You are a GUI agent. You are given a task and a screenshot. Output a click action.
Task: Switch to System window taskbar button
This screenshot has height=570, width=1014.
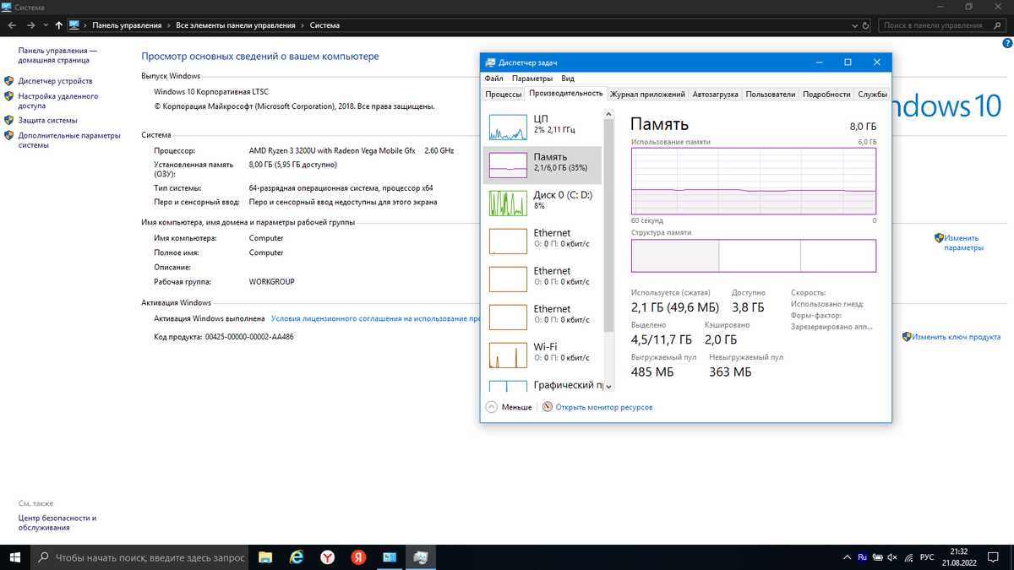click(x=390, y=557)
